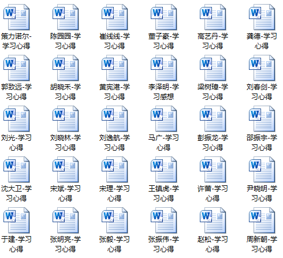Select the 董子豪-学习心得 Word file
283x258 pixels.
point(163,17)
